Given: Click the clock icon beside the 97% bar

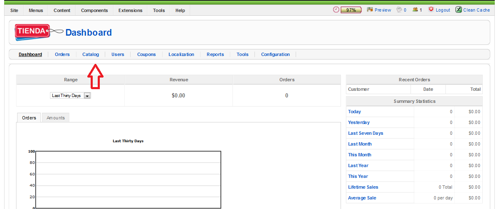Looking at the screenshot, I should click(x=336, y=10).
